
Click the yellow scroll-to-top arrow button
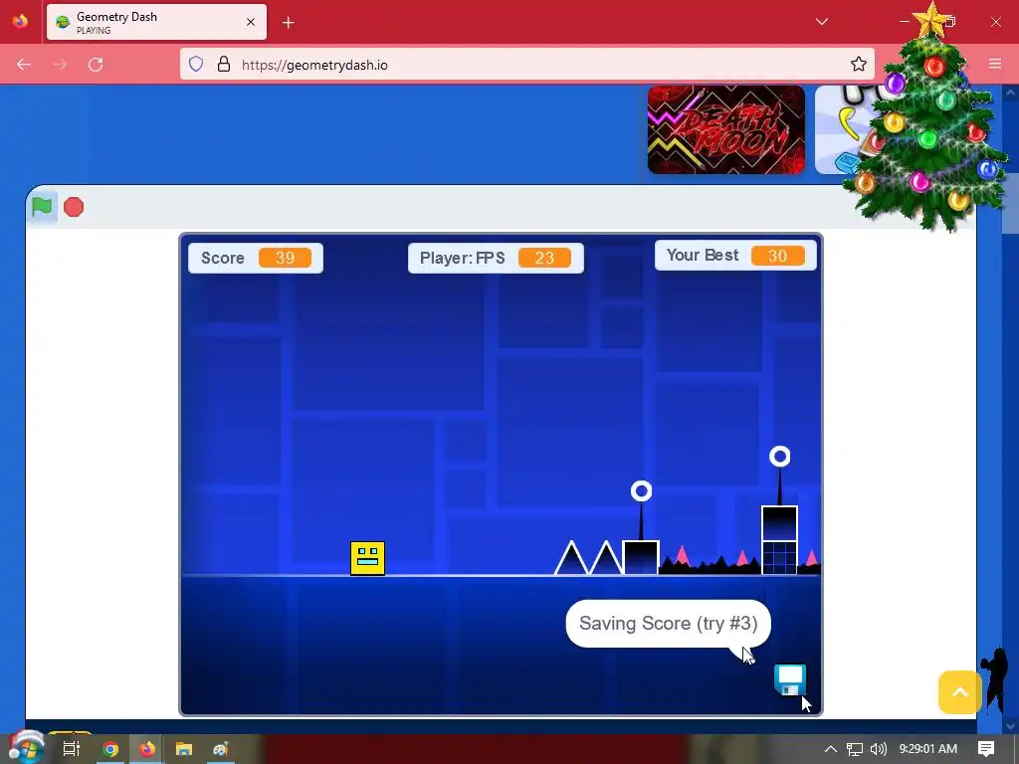960,692
